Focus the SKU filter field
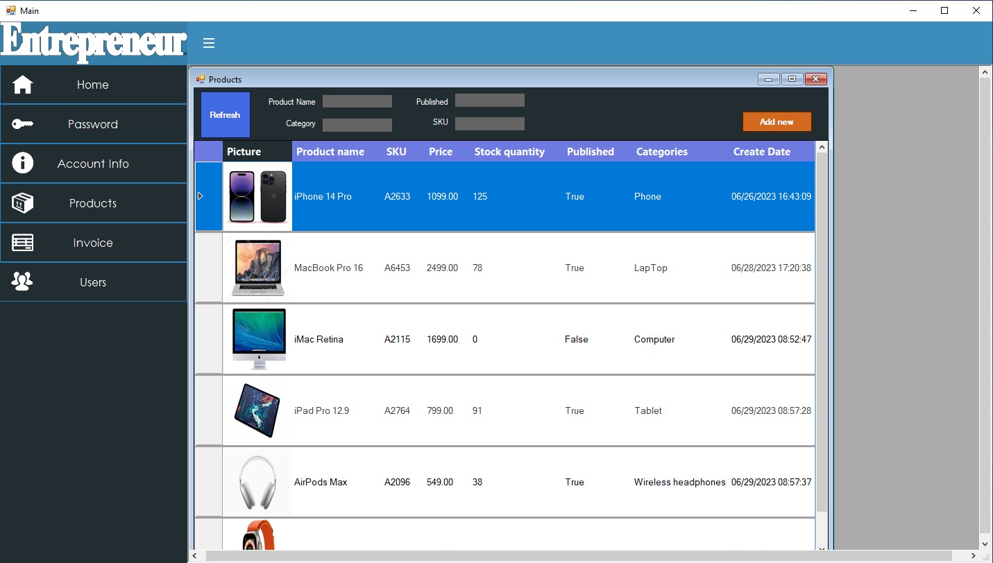The width and height of the screenshot is (993, 563). (x=490, y=123)
